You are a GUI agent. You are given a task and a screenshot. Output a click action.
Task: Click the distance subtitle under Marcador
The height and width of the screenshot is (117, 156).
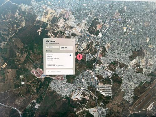52,43
